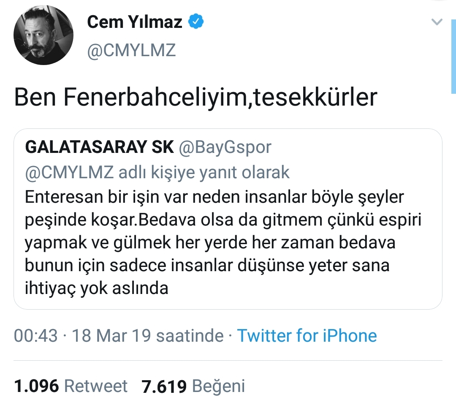
Task: Open the @CMYLMZ handle below the name
Action: coord(131,50)
